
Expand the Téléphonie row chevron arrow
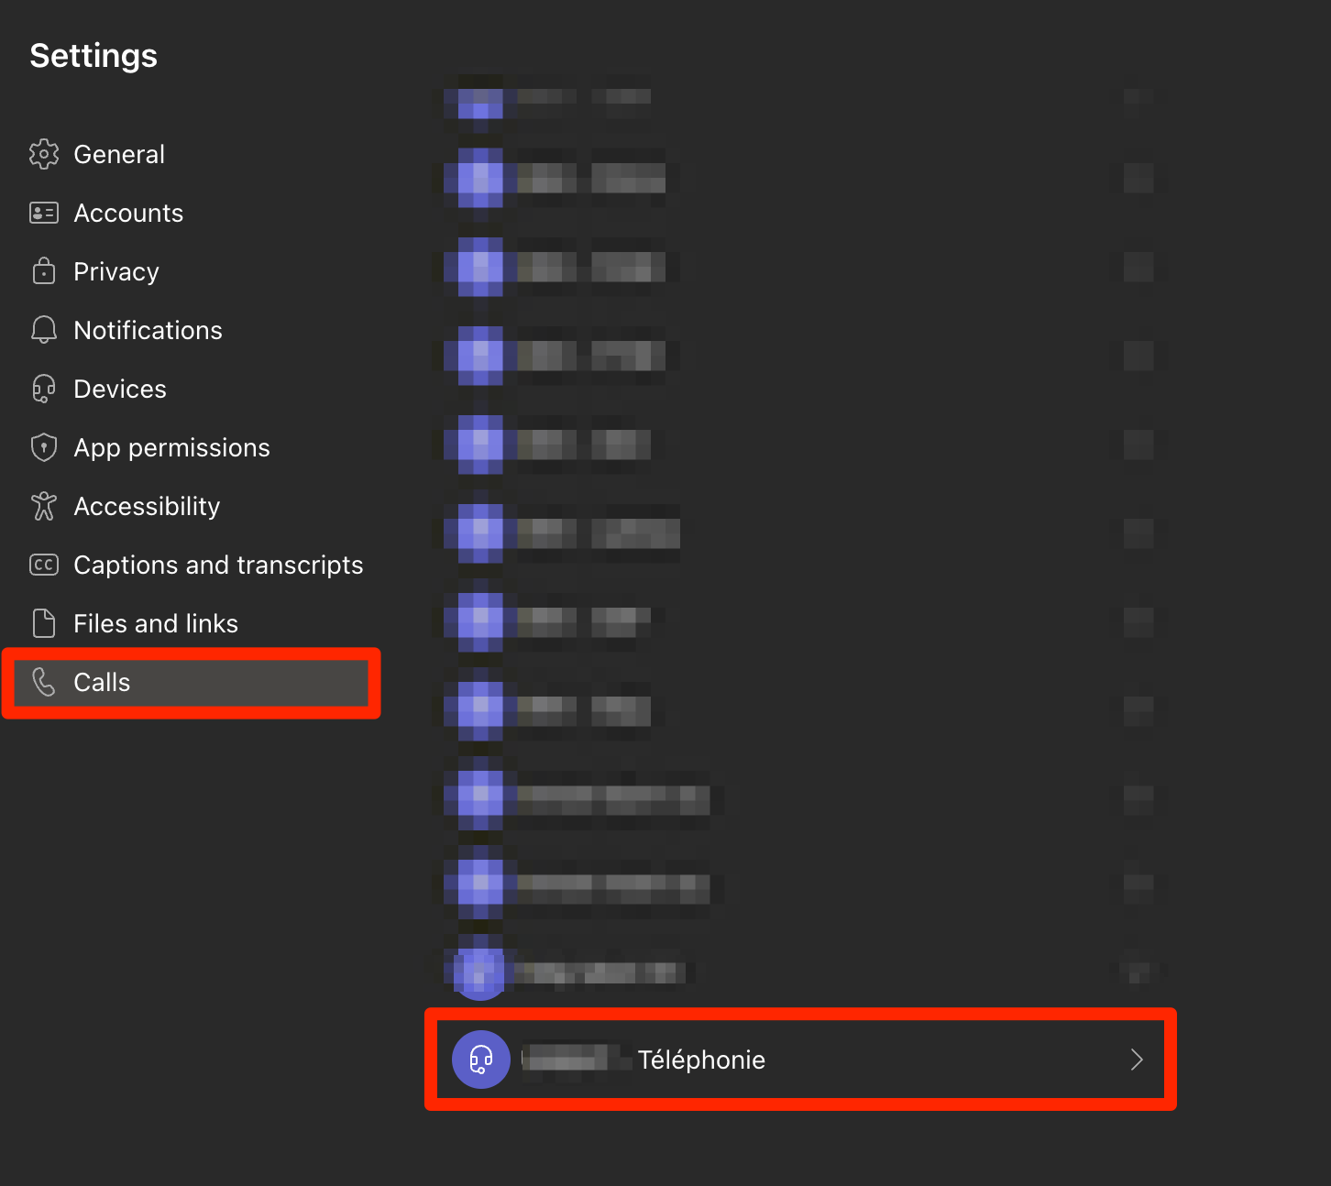(x=1137, y=1060)
